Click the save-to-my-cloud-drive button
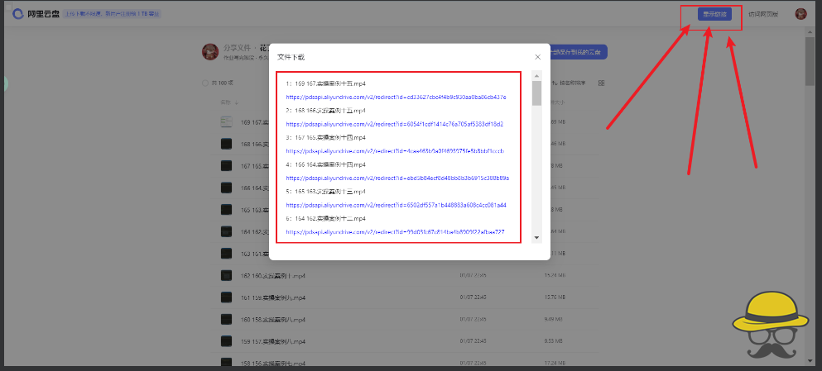The height and width of the screenshot is (371, 822). click(x=579, y=52)
